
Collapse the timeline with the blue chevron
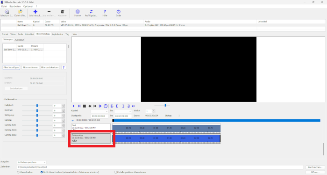tap(72, 120)
